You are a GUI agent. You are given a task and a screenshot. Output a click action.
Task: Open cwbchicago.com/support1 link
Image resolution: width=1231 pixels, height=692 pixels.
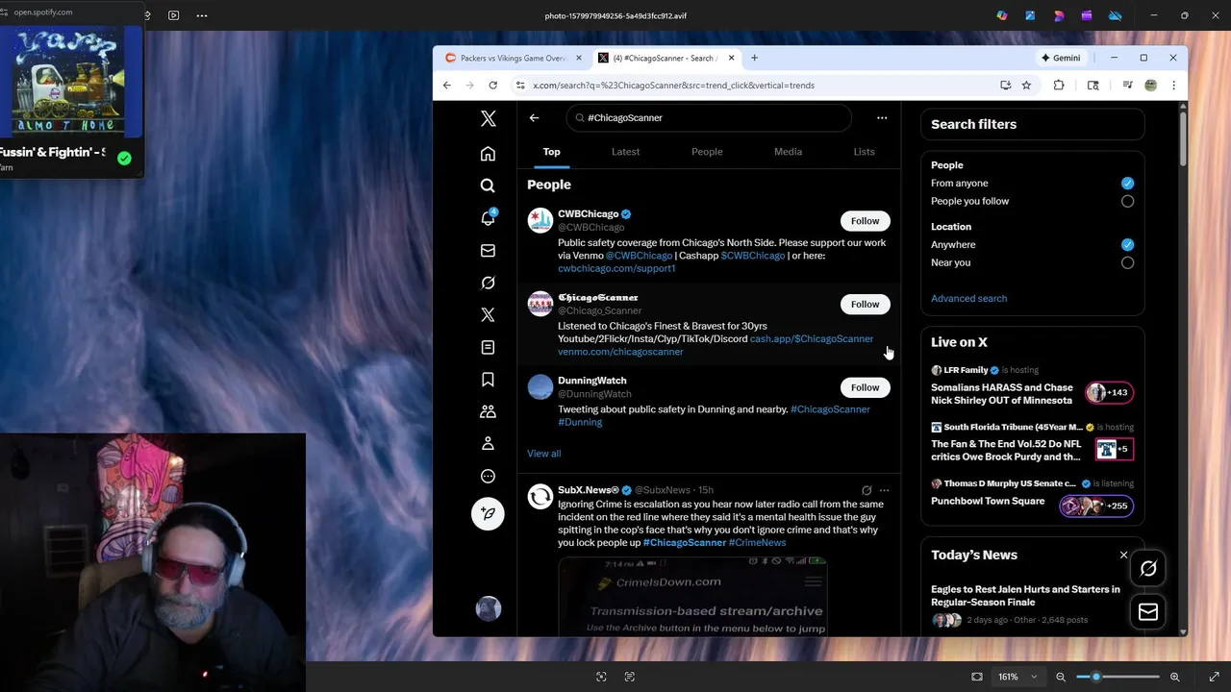click(x=616, y=268)
